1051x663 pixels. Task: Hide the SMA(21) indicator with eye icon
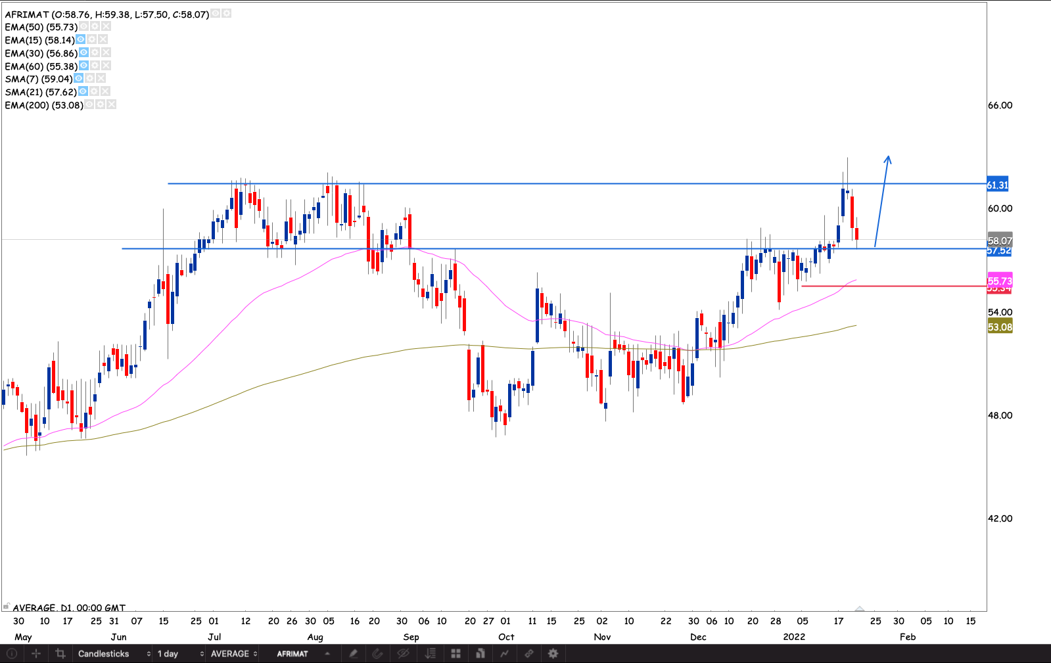click(83, 92)
